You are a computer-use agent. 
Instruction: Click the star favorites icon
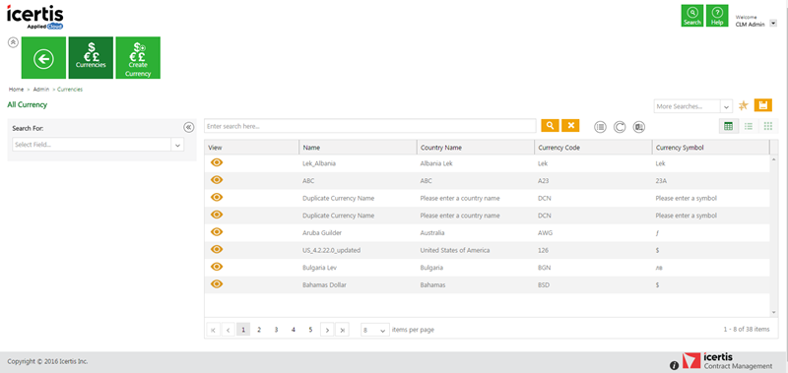pyautogui.click(x=744, y=105)
